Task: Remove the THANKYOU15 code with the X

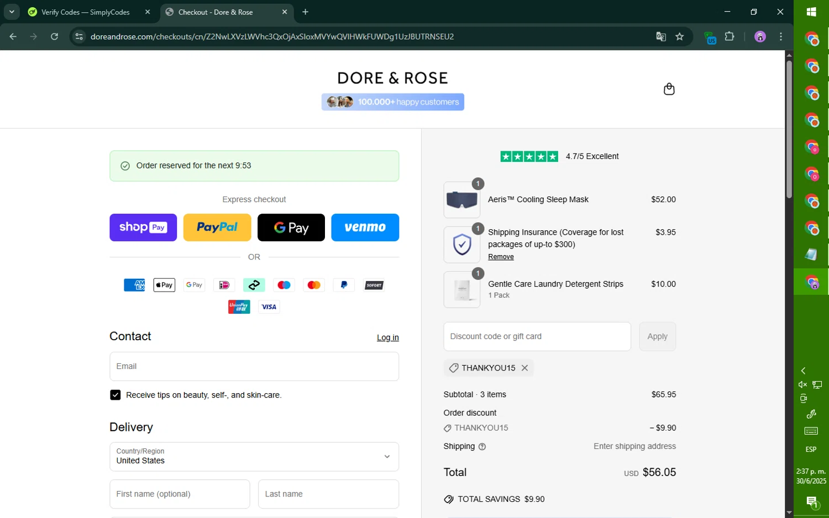Action: (524, 368)
